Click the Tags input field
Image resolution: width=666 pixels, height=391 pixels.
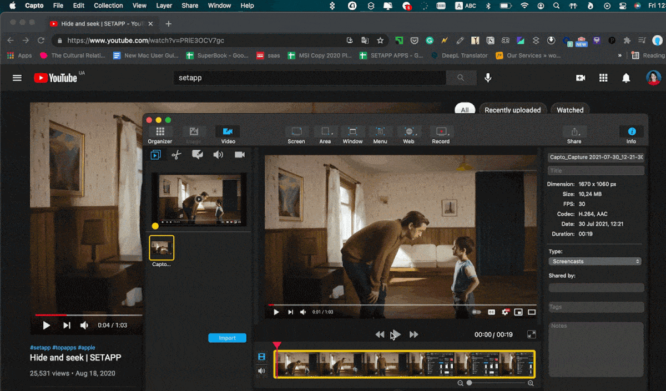point(596,307)
